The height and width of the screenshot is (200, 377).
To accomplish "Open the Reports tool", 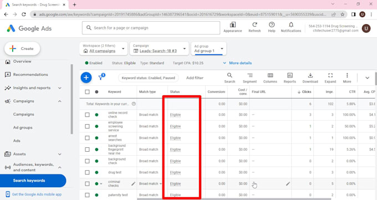I will pyautogui.click(x=290, y=75).
